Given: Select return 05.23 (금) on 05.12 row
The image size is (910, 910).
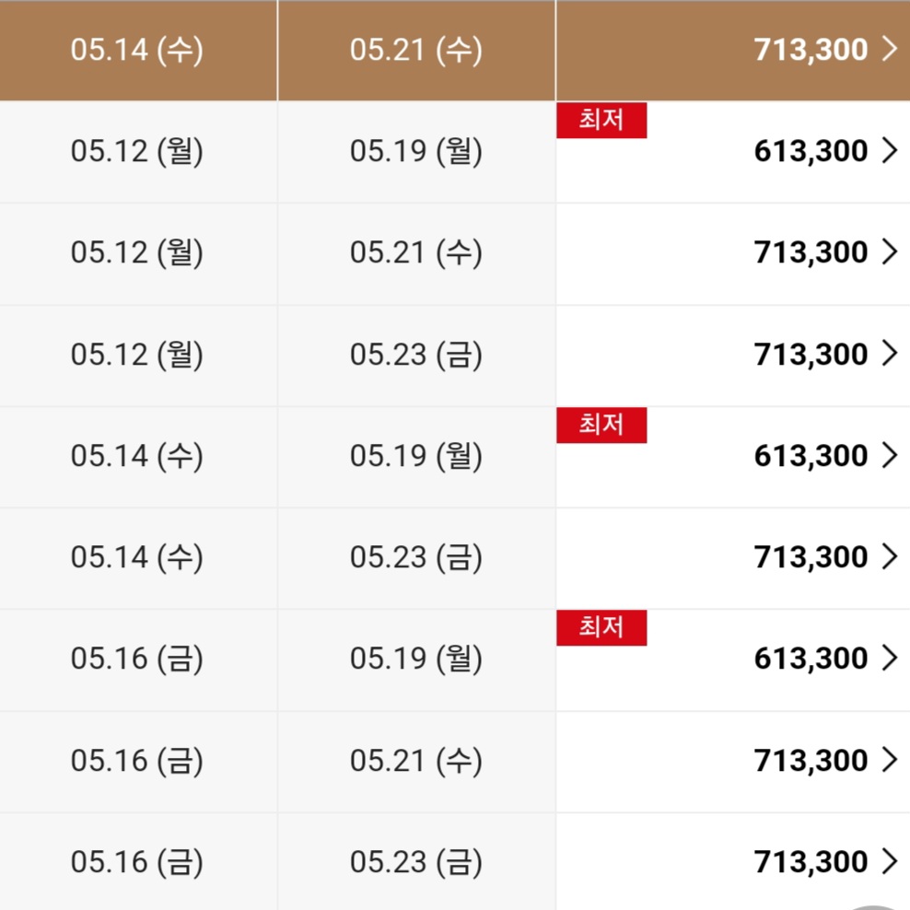Looking at the screenshot, I should (x=416, y=355).
